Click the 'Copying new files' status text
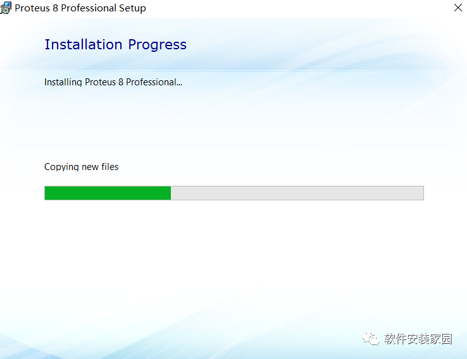Image resolution: width=467 pixels, height=359 pixels. coord(81,167)
